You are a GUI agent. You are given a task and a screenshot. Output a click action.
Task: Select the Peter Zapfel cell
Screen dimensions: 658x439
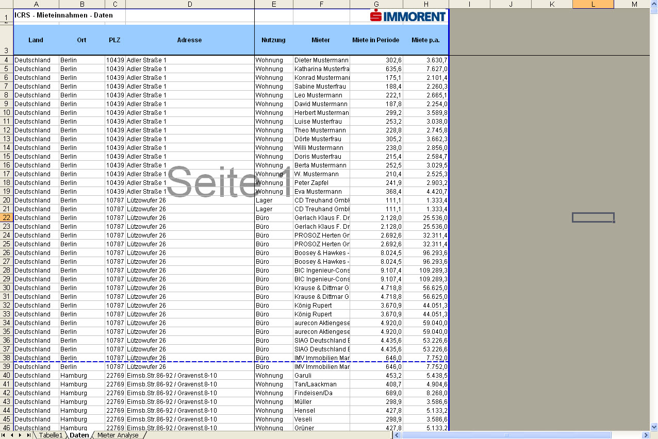[321, 183]
